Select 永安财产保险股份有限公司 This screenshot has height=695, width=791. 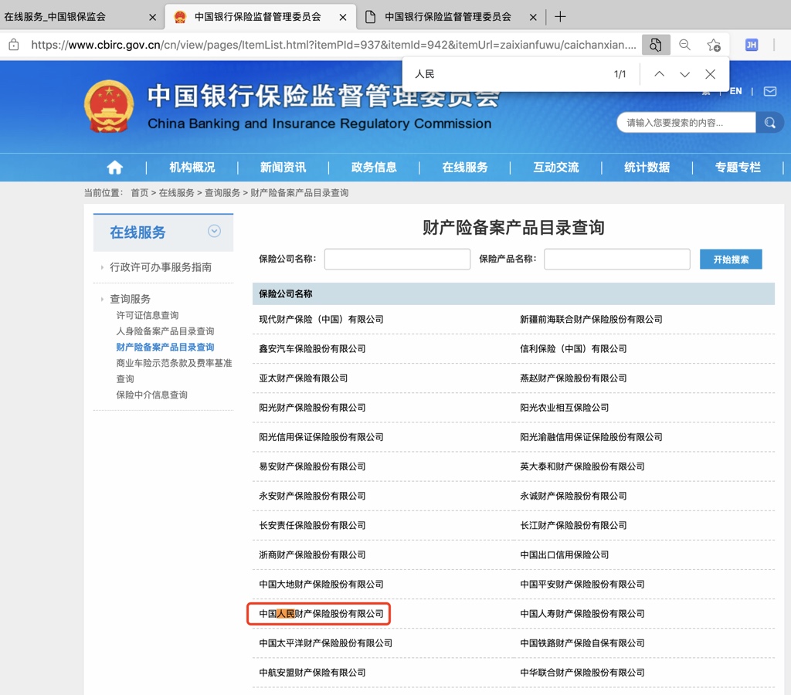[312, 496]
